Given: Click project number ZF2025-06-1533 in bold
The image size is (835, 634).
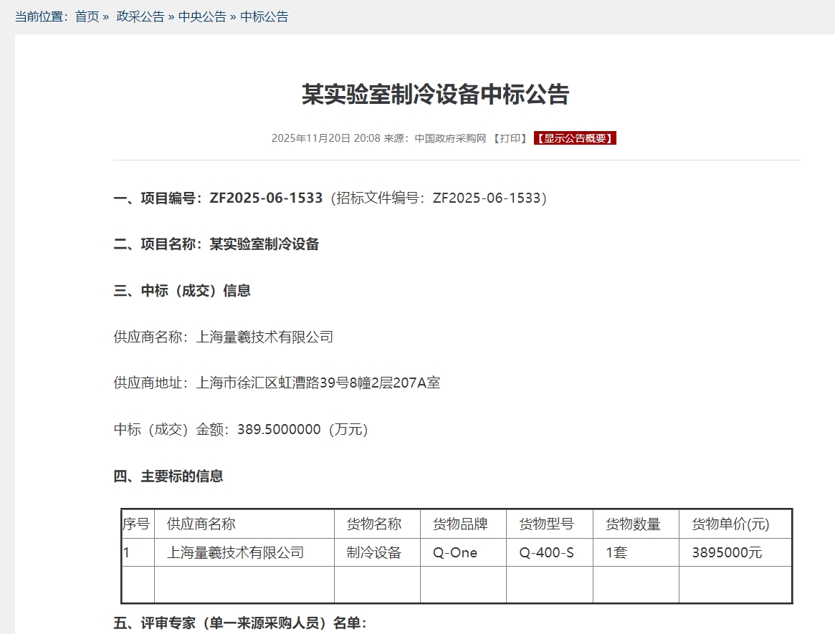Looking at the screenshot, I should coord(266,198).
